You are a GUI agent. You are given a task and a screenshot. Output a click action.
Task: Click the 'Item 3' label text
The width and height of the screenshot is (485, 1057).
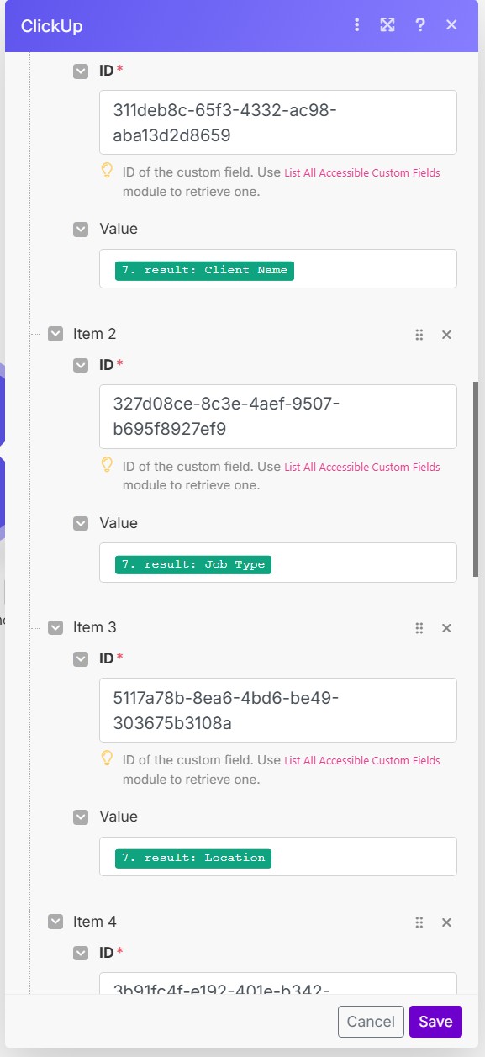(x=94, y=627)
